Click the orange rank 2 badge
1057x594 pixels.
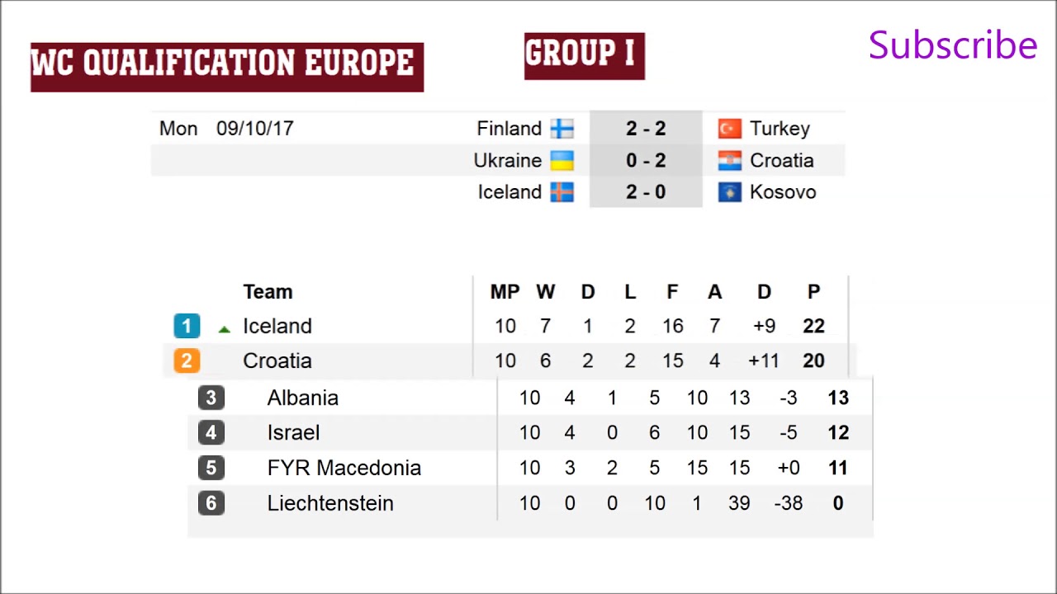click(187, 361)
